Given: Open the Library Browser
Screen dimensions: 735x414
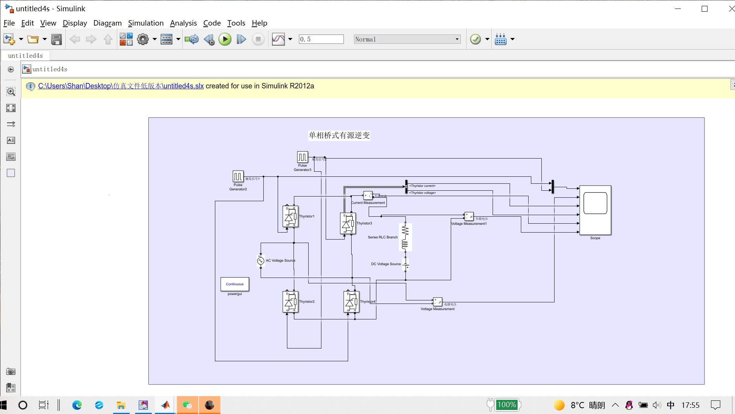Looking at the screenshot, I should coord(126,39).
